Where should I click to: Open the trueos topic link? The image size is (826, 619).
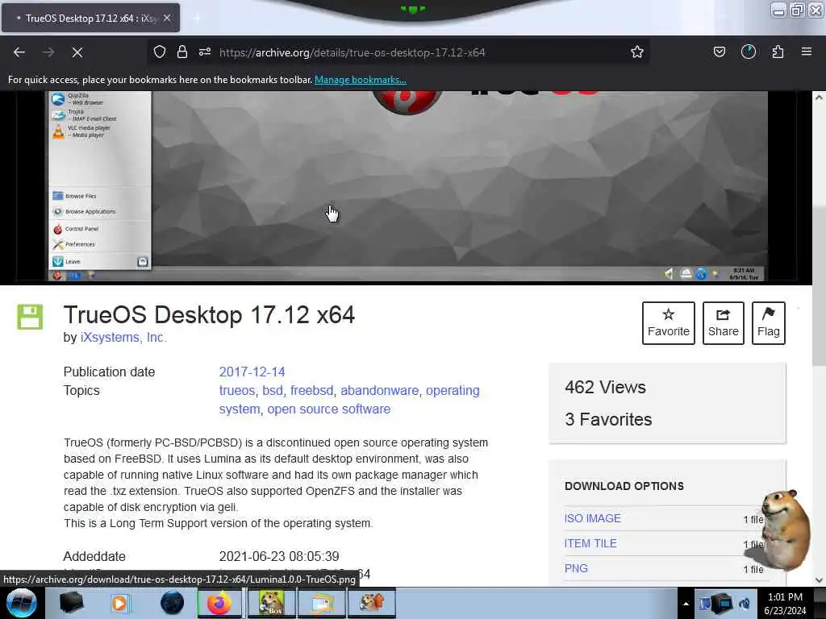236,391
